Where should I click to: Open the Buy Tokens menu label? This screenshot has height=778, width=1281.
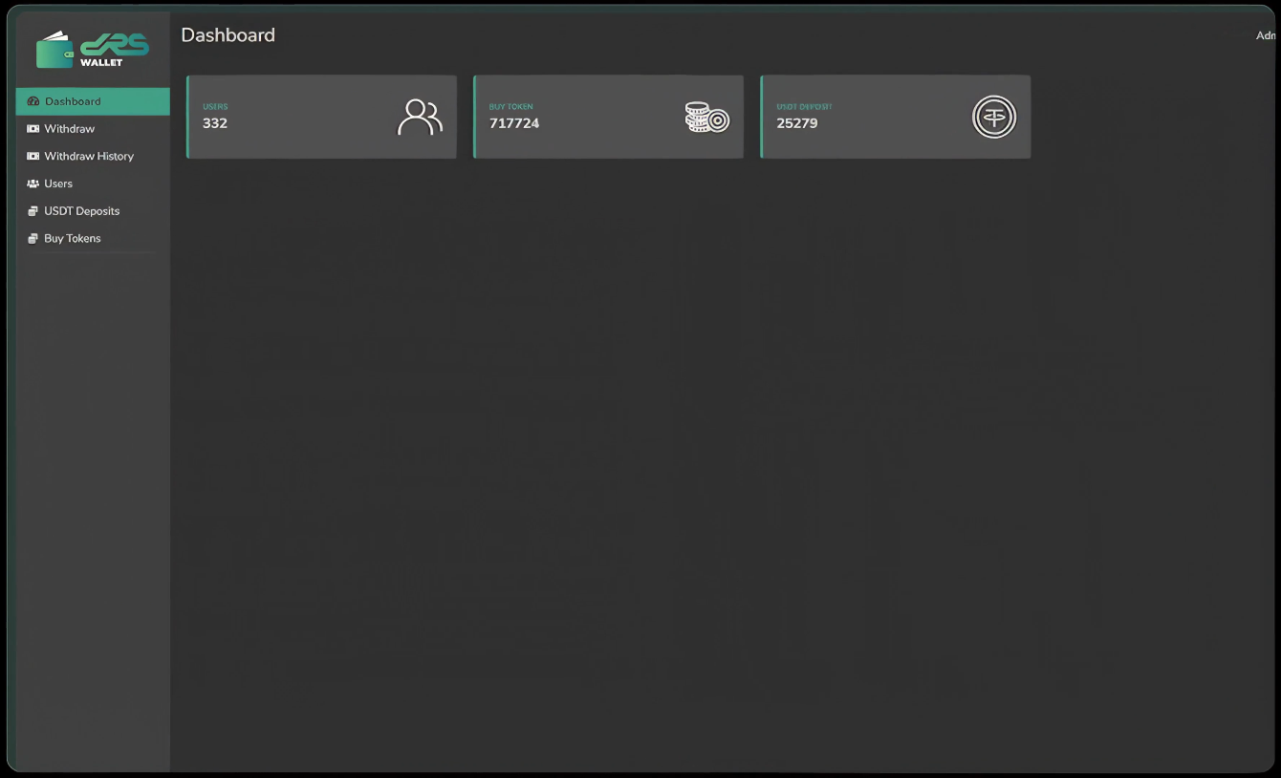(x=72, y=239)
